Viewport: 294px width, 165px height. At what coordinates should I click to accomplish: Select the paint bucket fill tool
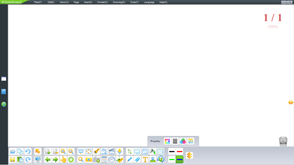click(x=153, y=151)
